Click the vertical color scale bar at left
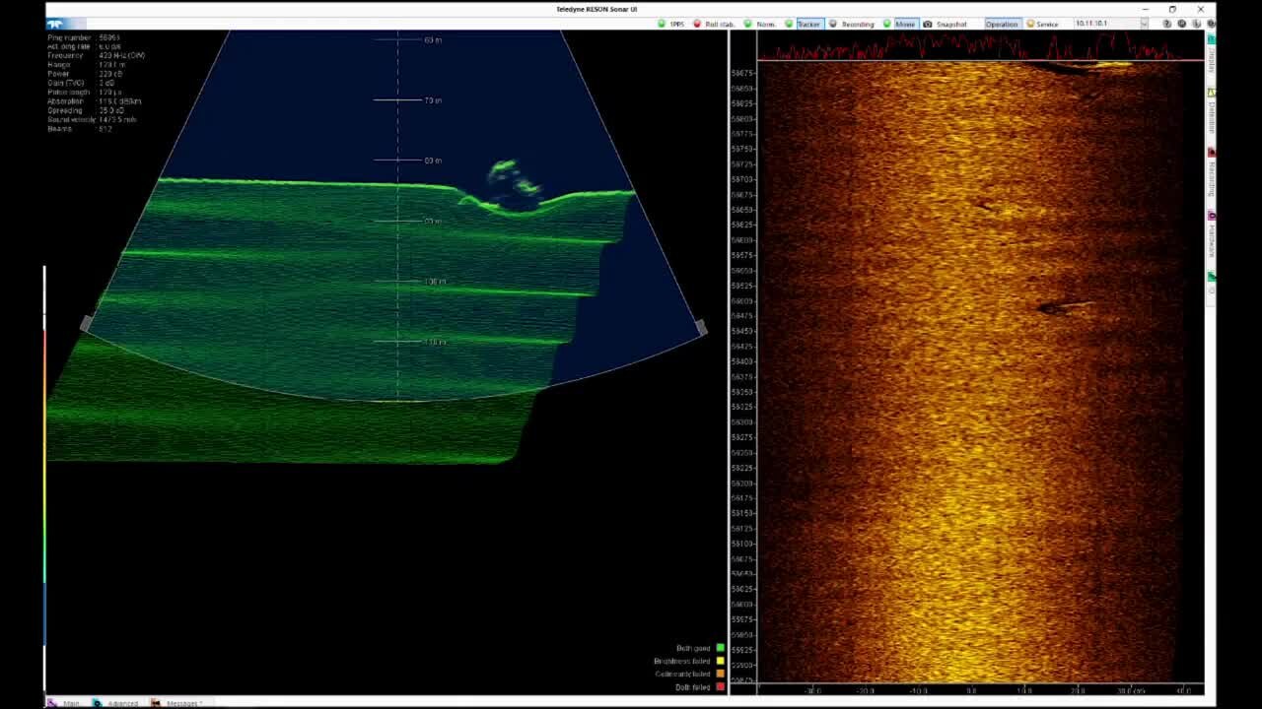1262x709 pixels. tap(43, 473)
